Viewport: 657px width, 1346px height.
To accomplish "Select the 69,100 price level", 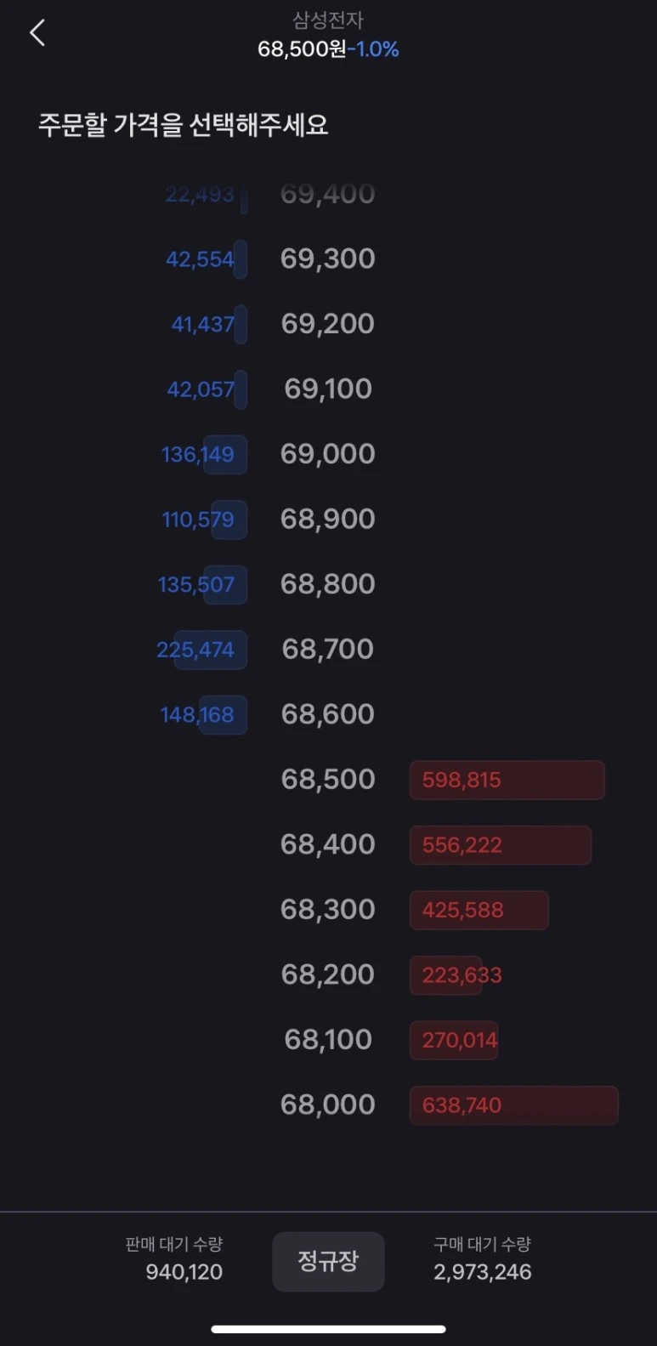I will coord(328,389).
